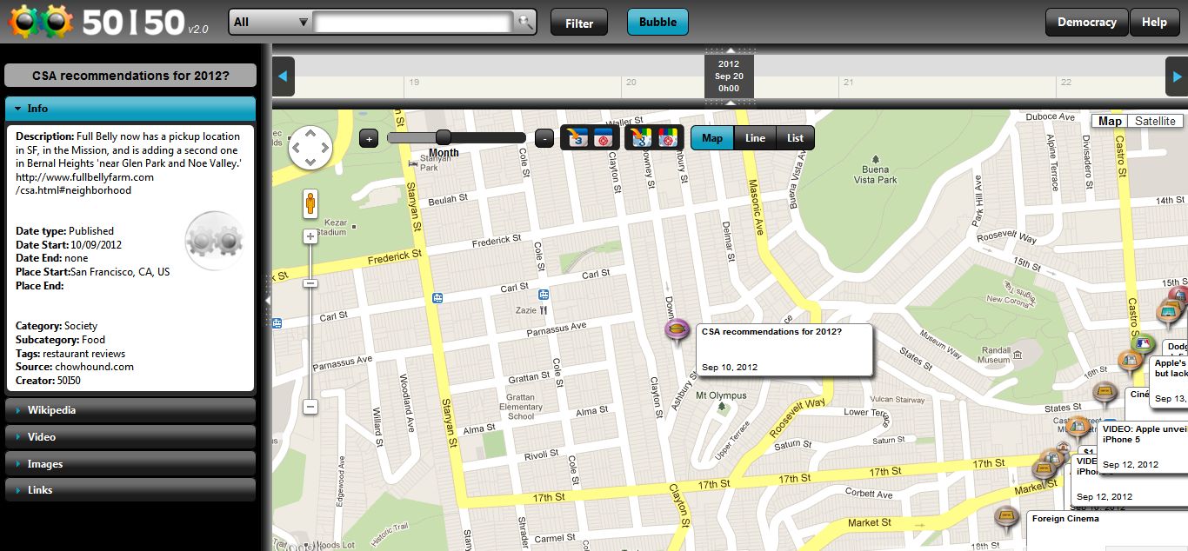Viewport: 1188px width, 551px height.
Task: Expand the Video section
Action: 130,437
